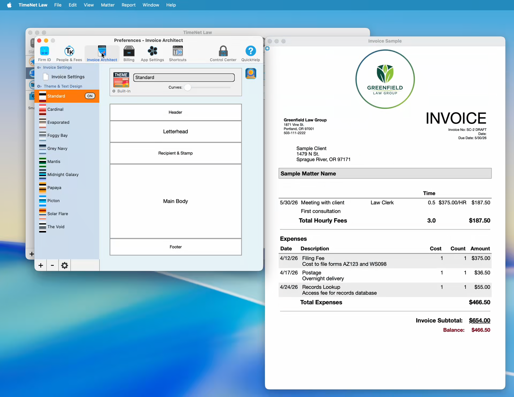The width and height of the screenshot is (514, 397).
Task: Open the File menu
Action: [58, 5]
